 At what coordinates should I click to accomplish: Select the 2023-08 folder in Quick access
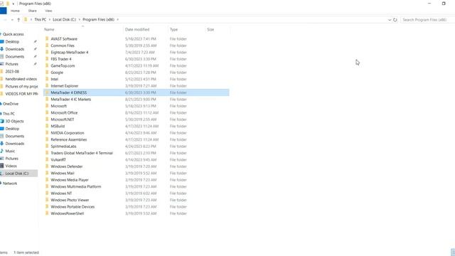[12, 71]
